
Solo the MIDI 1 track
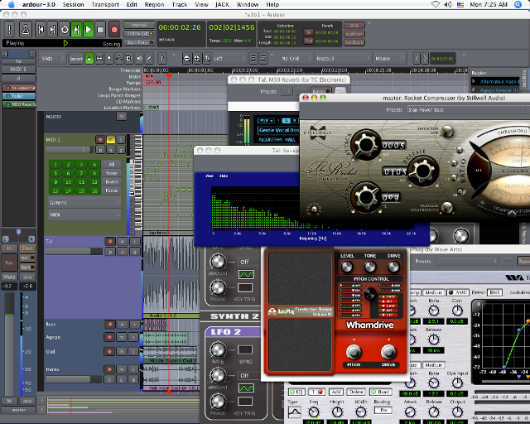pyautogui.click(x=121, y=139)
